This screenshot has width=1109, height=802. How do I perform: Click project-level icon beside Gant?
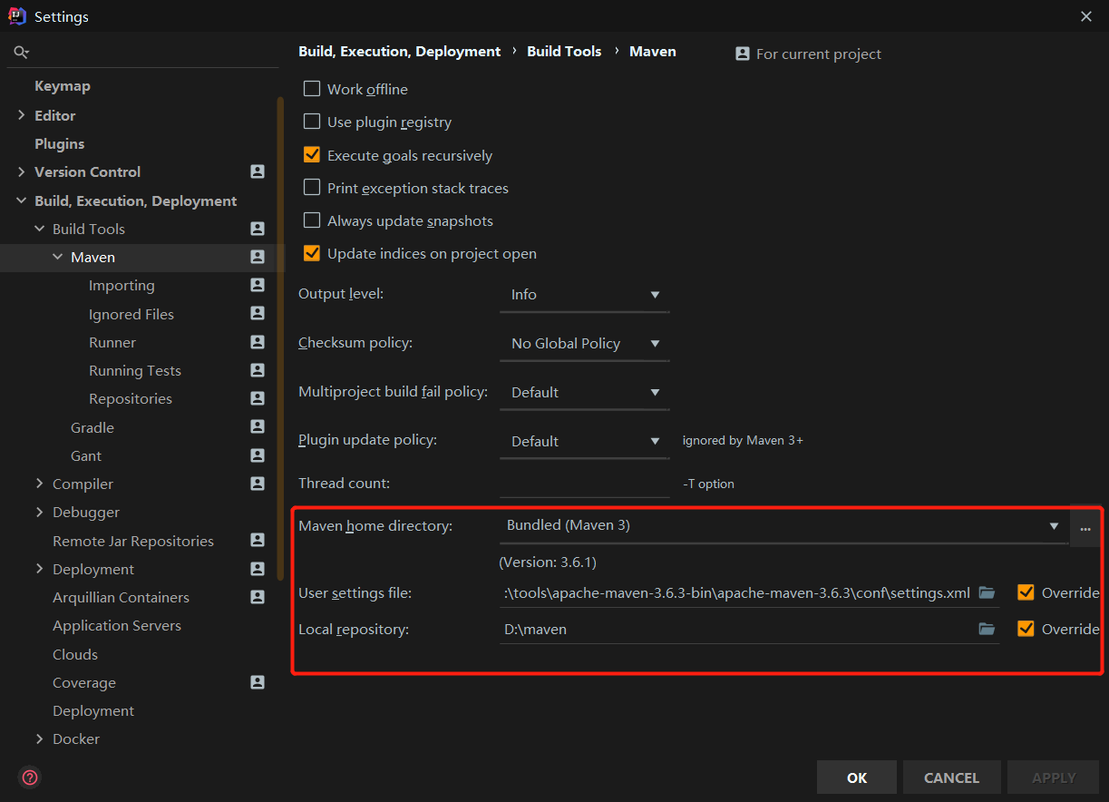258,455
